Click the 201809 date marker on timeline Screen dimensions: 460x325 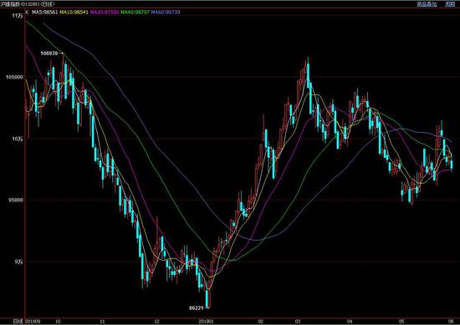coord(33,322)
